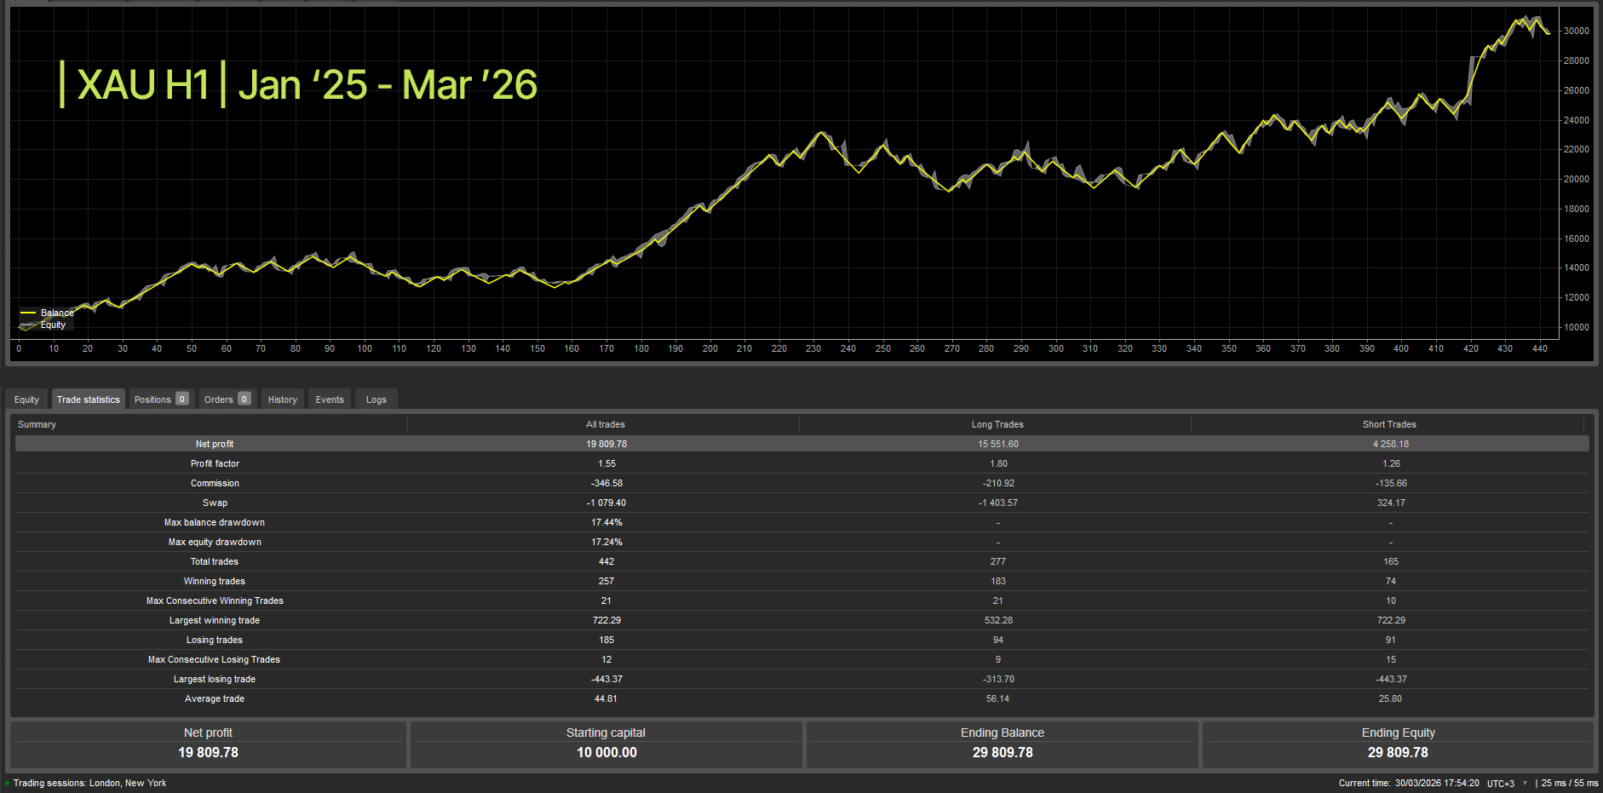Click the All trades column header
Image resolution: width=1603 pixels, height=793 pixels.
[606, 423]
